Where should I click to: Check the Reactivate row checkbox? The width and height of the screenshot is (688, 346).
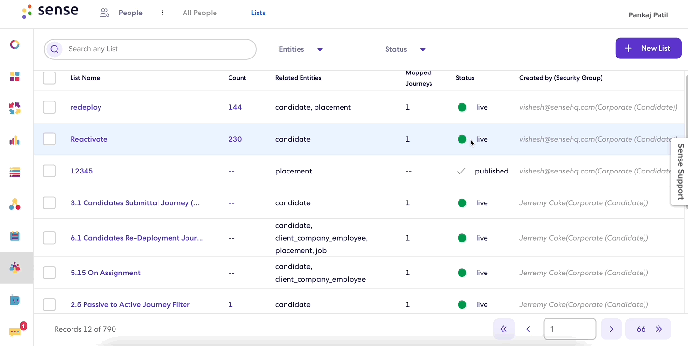pos(49,139)
